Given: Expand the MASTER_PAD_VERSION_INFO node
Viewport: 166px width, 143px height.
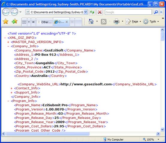Looking at the screenshot, I should pos(8,42).
